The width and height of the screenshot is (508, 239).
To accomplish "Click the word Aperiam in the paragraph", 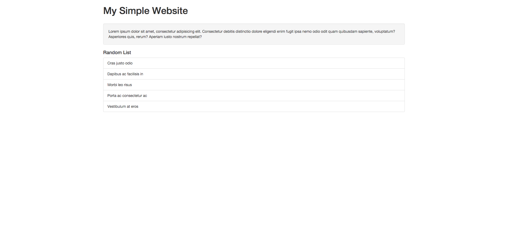I will [156, 37].
